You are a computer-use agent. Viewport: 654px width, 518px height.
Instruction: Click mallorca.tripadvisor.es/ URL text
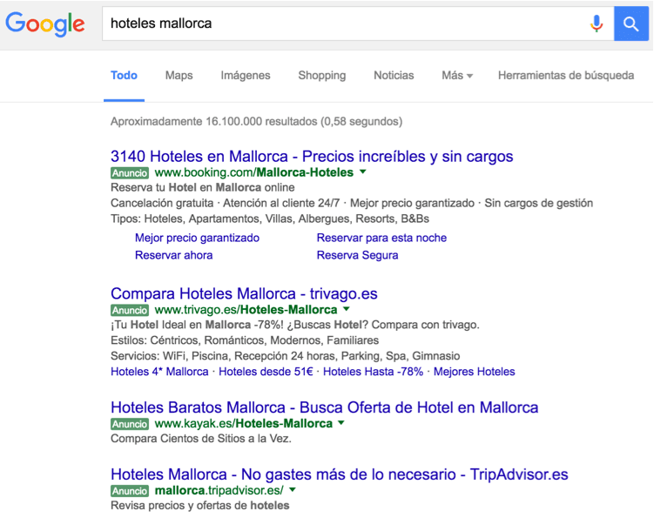[x=219, y=491]
